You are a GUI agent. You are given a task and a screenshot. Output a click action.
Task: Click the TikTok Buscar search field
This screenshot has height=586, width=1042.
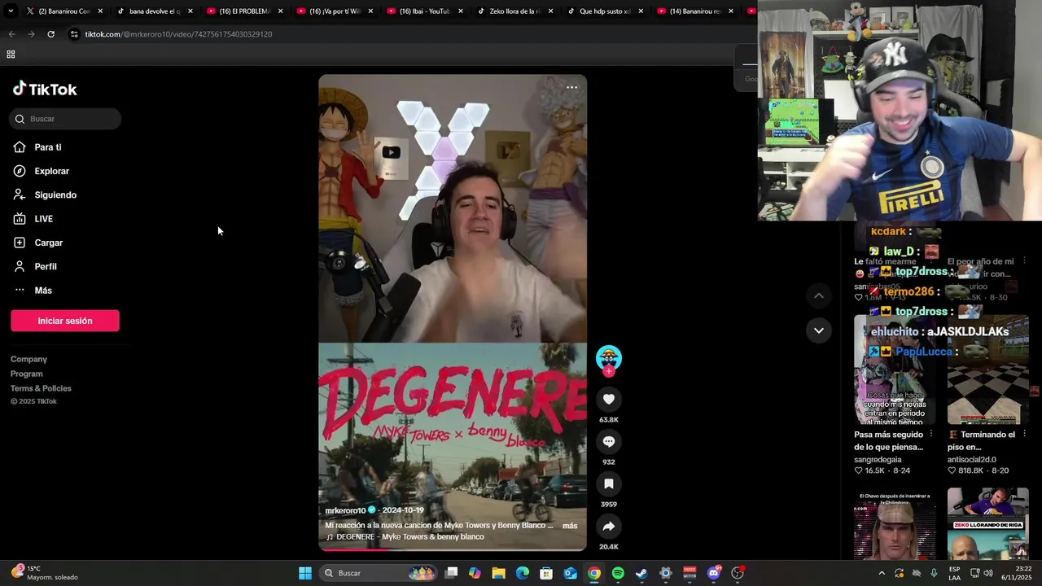(65, 119)
